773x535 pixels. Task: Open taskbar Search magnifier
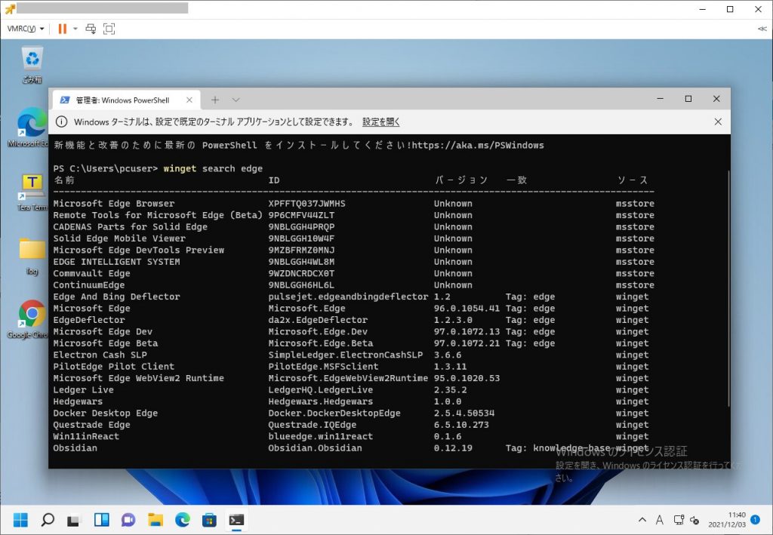[x=48, y=520]
